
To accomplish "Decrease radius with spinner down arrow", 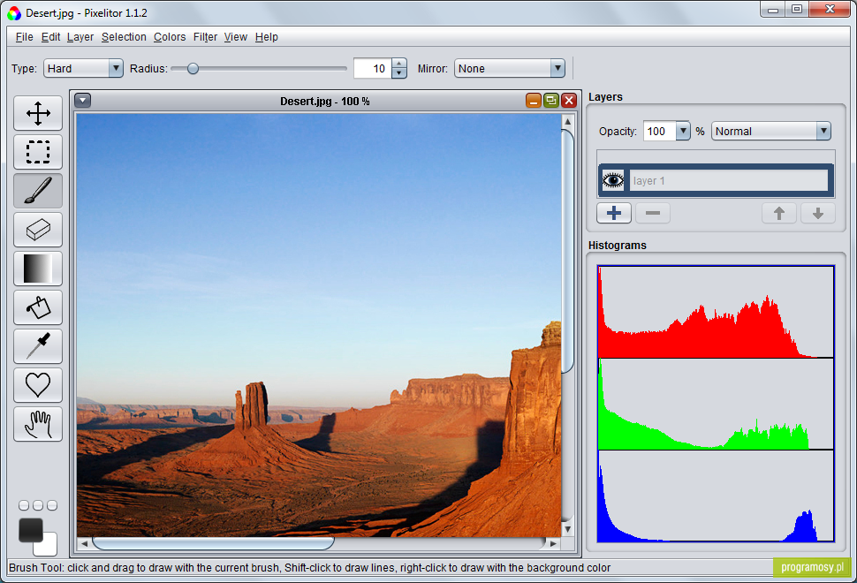I will tap(399, 73).
